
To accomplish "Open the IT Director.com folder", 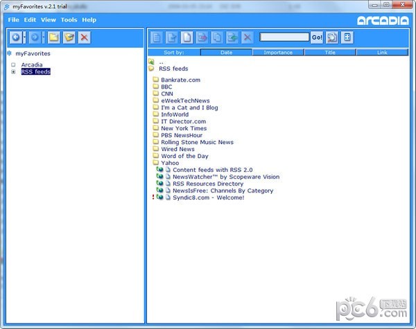I will (184, 121).
